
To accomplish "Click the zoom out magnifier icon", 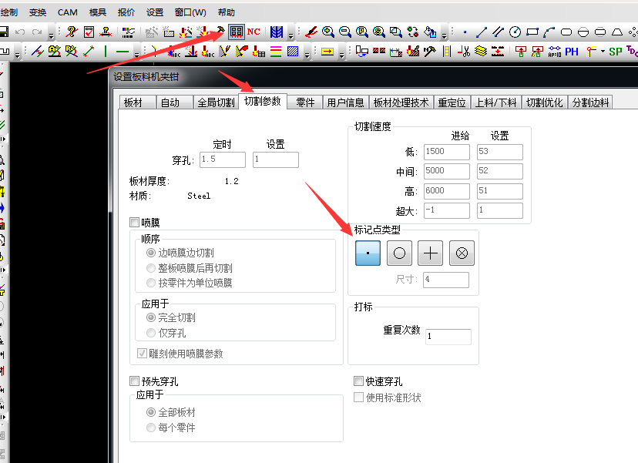I will tap(345, 32).
